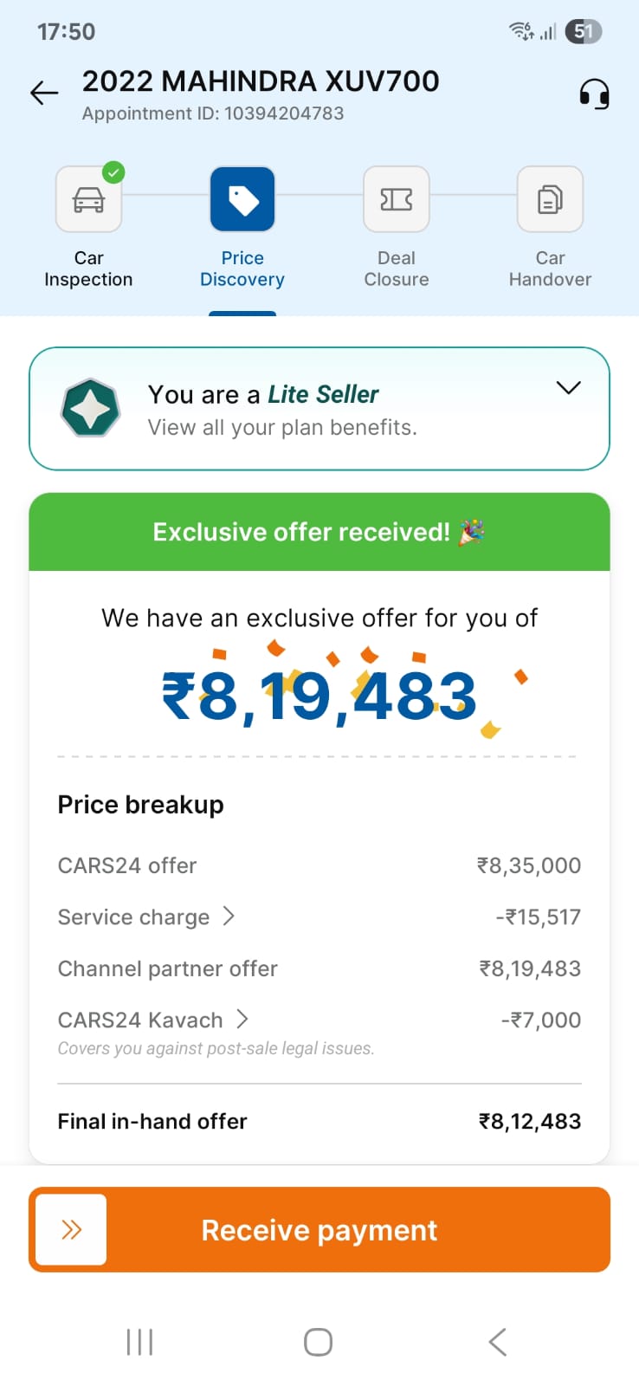Tap the Exclusive offer received banner
Image resolution: width=639 pixels, height=1386 pixels.
[x=319, y=532]
